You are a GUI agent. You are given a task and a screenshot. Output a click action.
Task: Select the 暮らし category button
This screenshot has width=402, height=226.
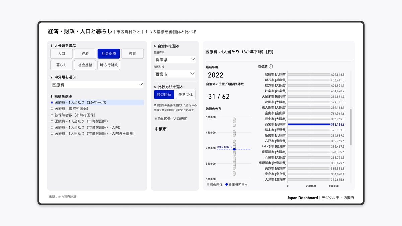(x=61, y=65)
